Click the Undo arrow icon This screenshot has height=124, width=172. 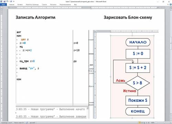(7, 1)
